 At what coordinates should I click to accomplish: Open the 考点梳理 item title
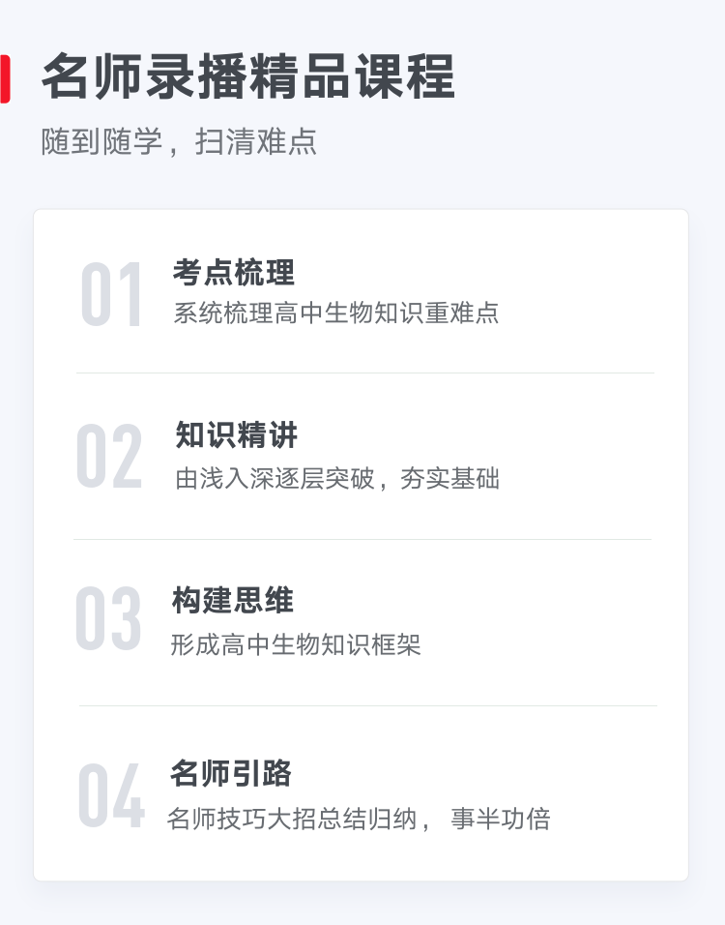233,273
